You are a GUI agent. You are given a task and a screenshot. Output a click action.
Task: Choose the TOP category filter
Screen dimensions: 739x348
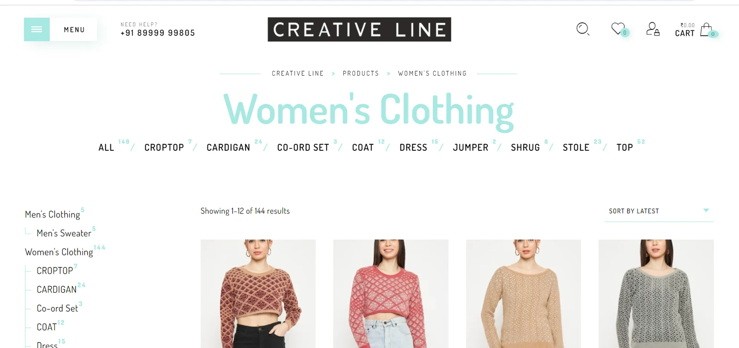click(624, 147)
